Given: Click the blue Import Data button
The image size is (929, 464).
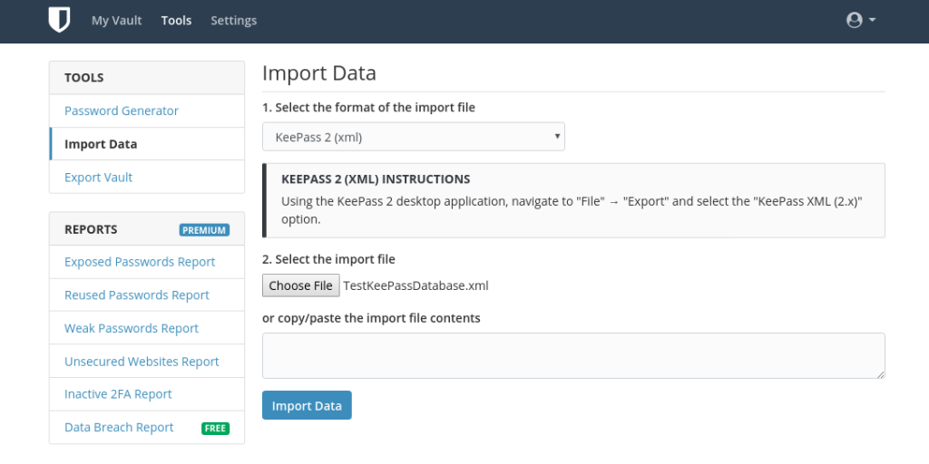Looking at the screenshot, I should [x=307, y=405].
